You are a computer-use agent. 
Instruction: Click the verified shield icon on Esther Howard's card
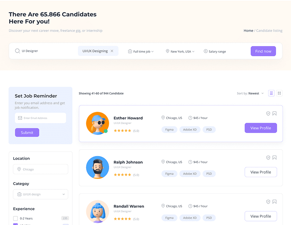[268, 114]
